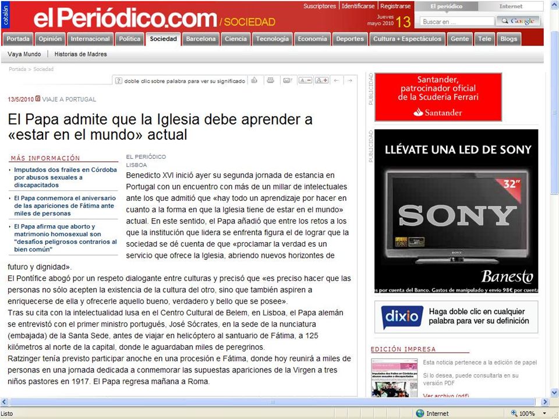559x419 pixels.
Task: Click the zoom magnifier icon in status bar
Action: point(514,413)
